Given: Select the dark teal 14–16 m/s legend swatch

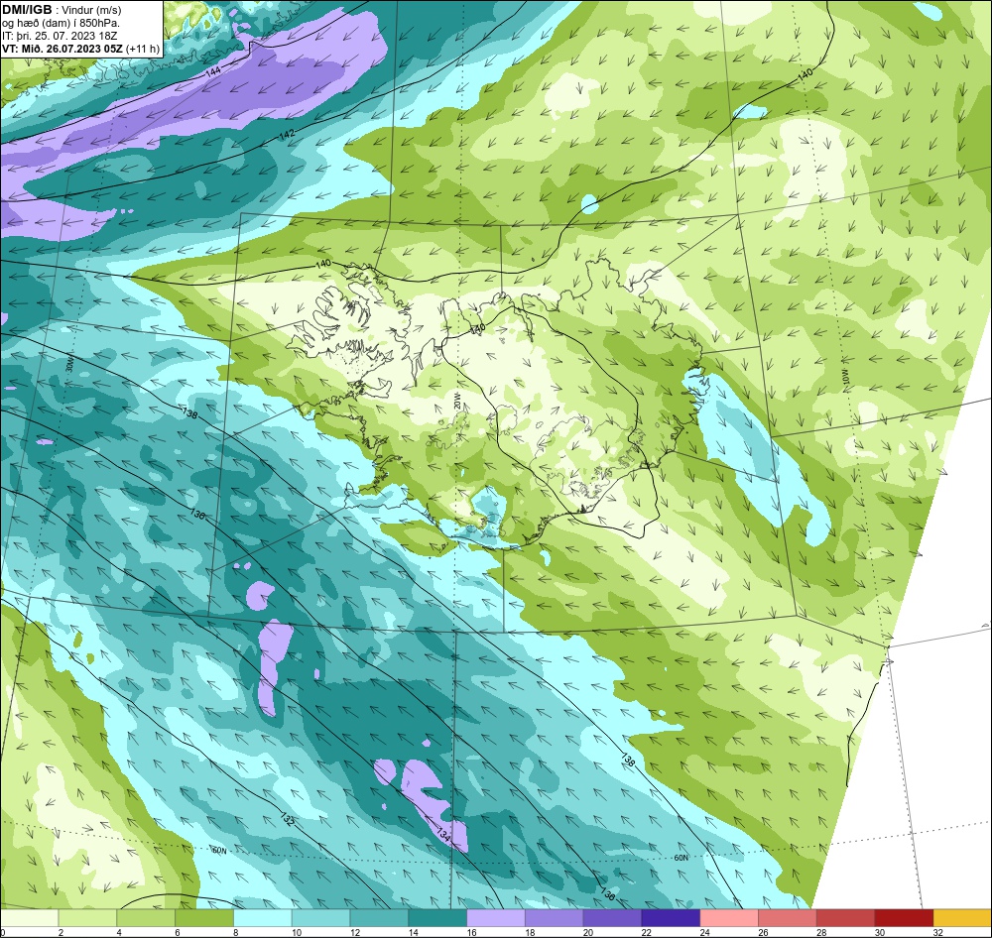Looking at the screenshot, I should click(437, 918).
